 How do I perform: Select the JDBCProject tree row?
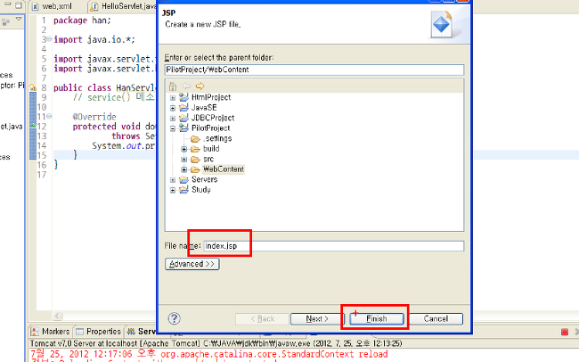213,118
